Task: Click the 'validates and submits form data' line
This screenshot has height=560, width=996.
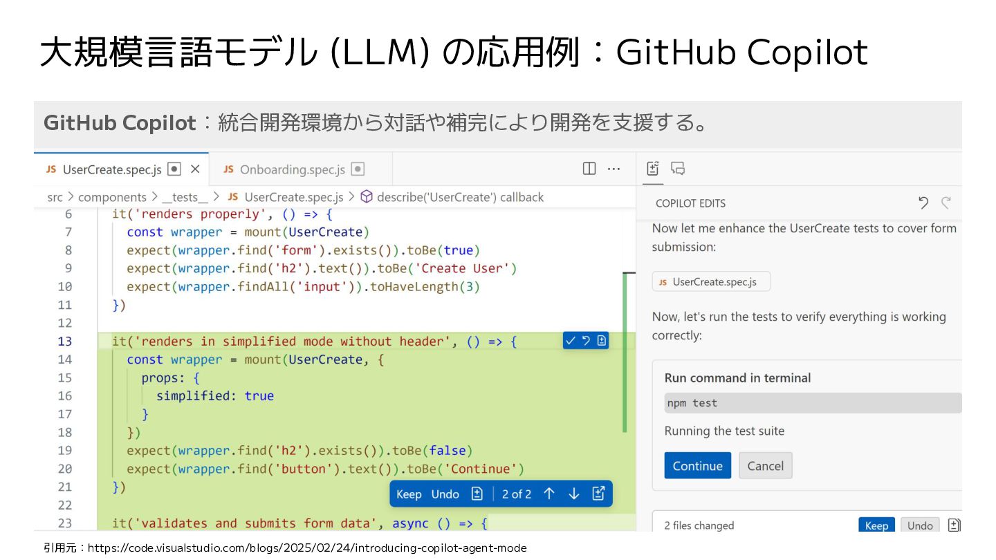Action: (300, 523)
